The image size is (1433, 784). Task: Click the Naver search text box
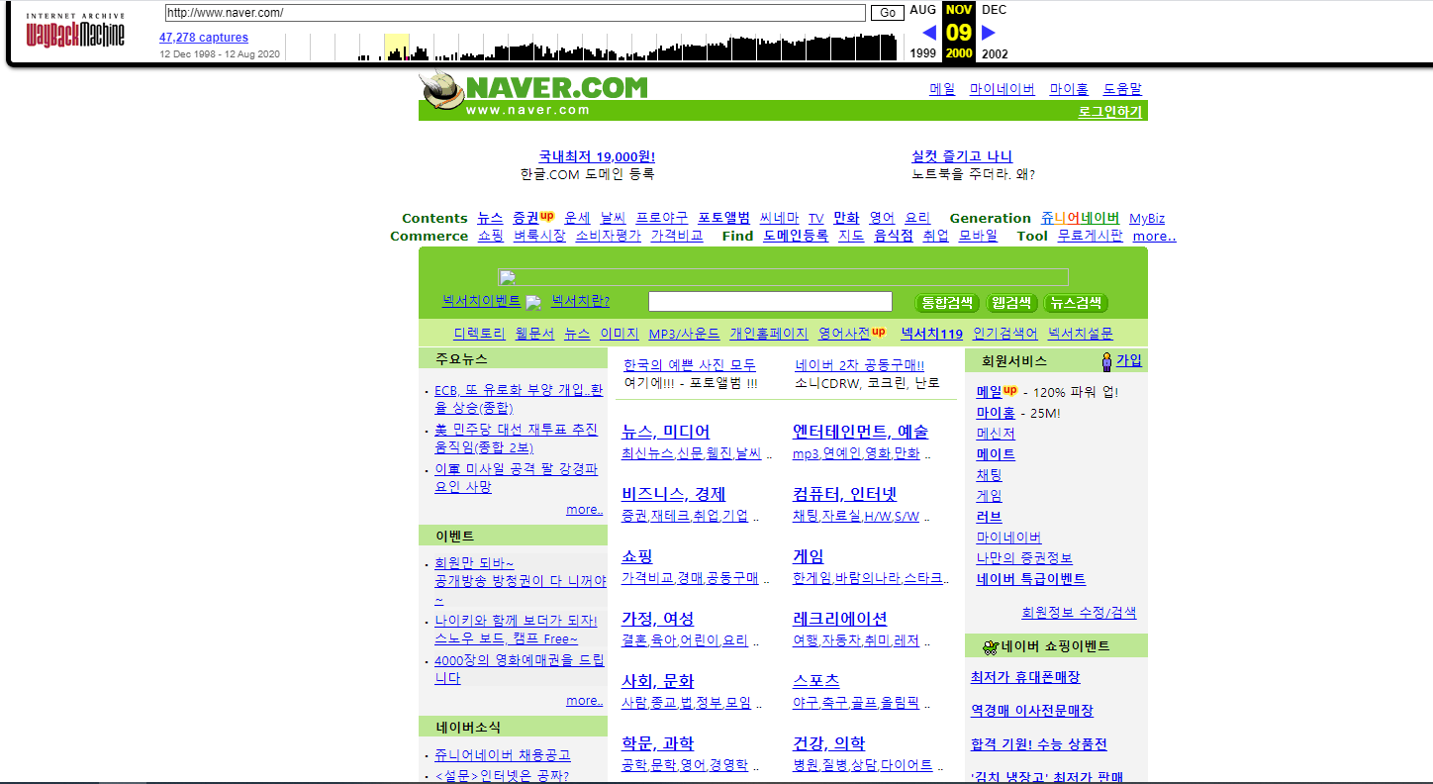tap(770, 302)
